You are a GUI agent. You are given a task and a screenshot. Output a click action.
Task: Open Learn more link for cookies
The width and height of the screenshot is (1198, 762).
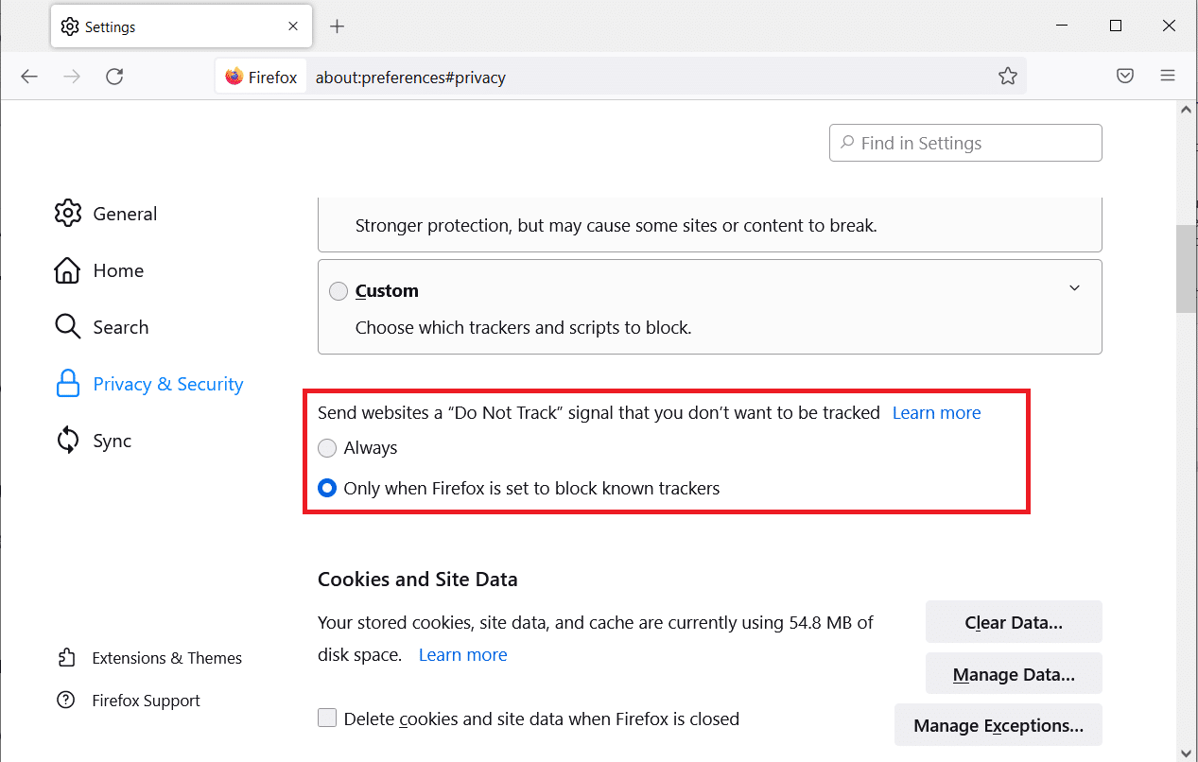(462, 654)
